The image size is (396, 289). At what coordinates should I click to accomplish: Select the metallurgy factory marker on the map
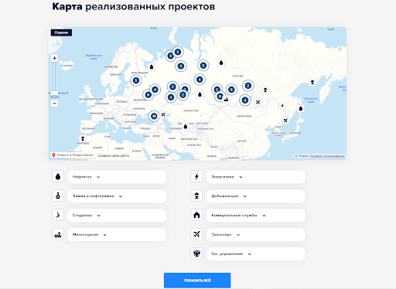227,99
